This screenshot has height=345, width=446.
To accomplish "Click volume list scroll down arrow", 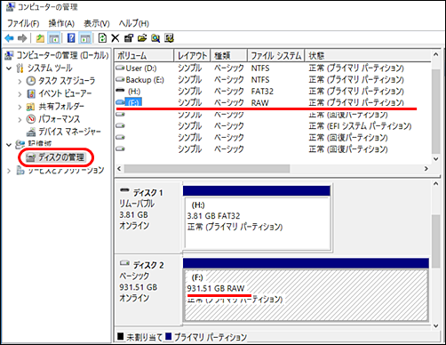I will 435,159.
